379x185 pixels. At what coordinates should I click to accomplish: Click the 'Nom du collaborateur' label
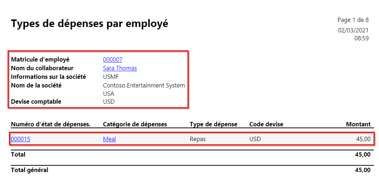point(42,68)
